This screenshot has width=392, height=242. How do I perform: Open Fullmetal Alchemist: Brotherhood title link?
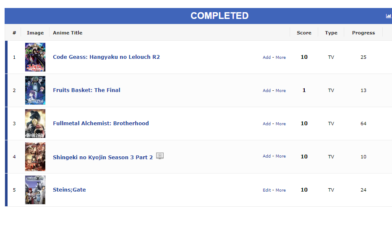tap(101, 124)
